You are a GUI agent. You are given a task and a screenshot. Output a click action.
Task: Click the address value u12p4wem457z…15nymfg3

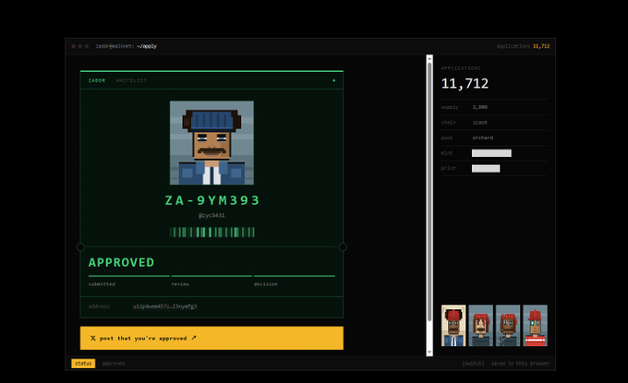pos(164,306)
